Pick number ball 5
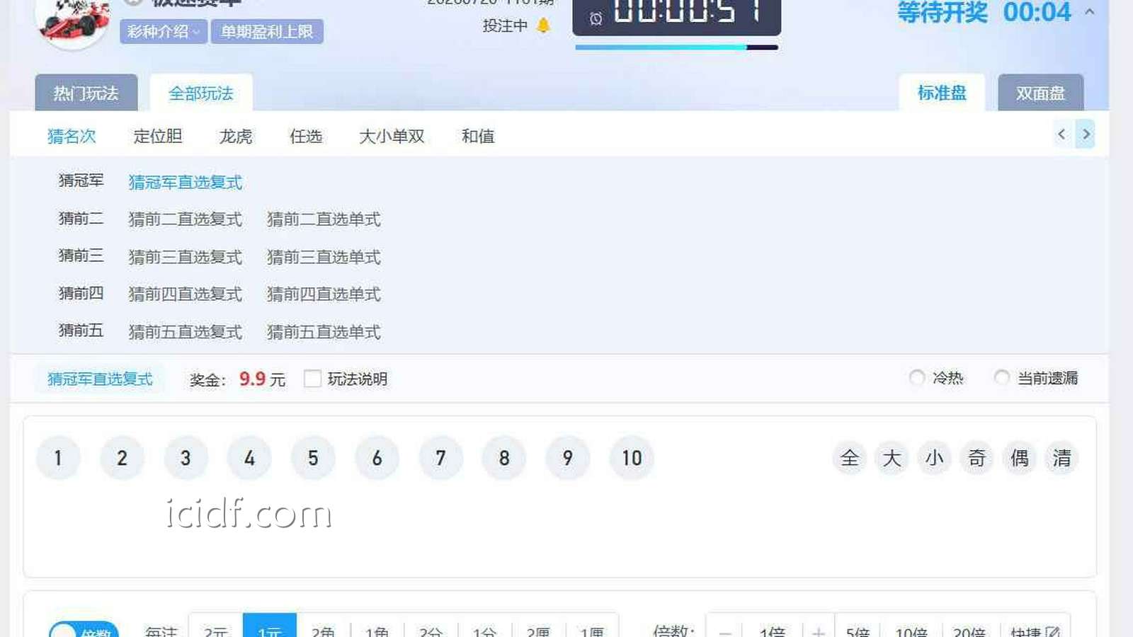1133x637 pixels. (313, 458)
